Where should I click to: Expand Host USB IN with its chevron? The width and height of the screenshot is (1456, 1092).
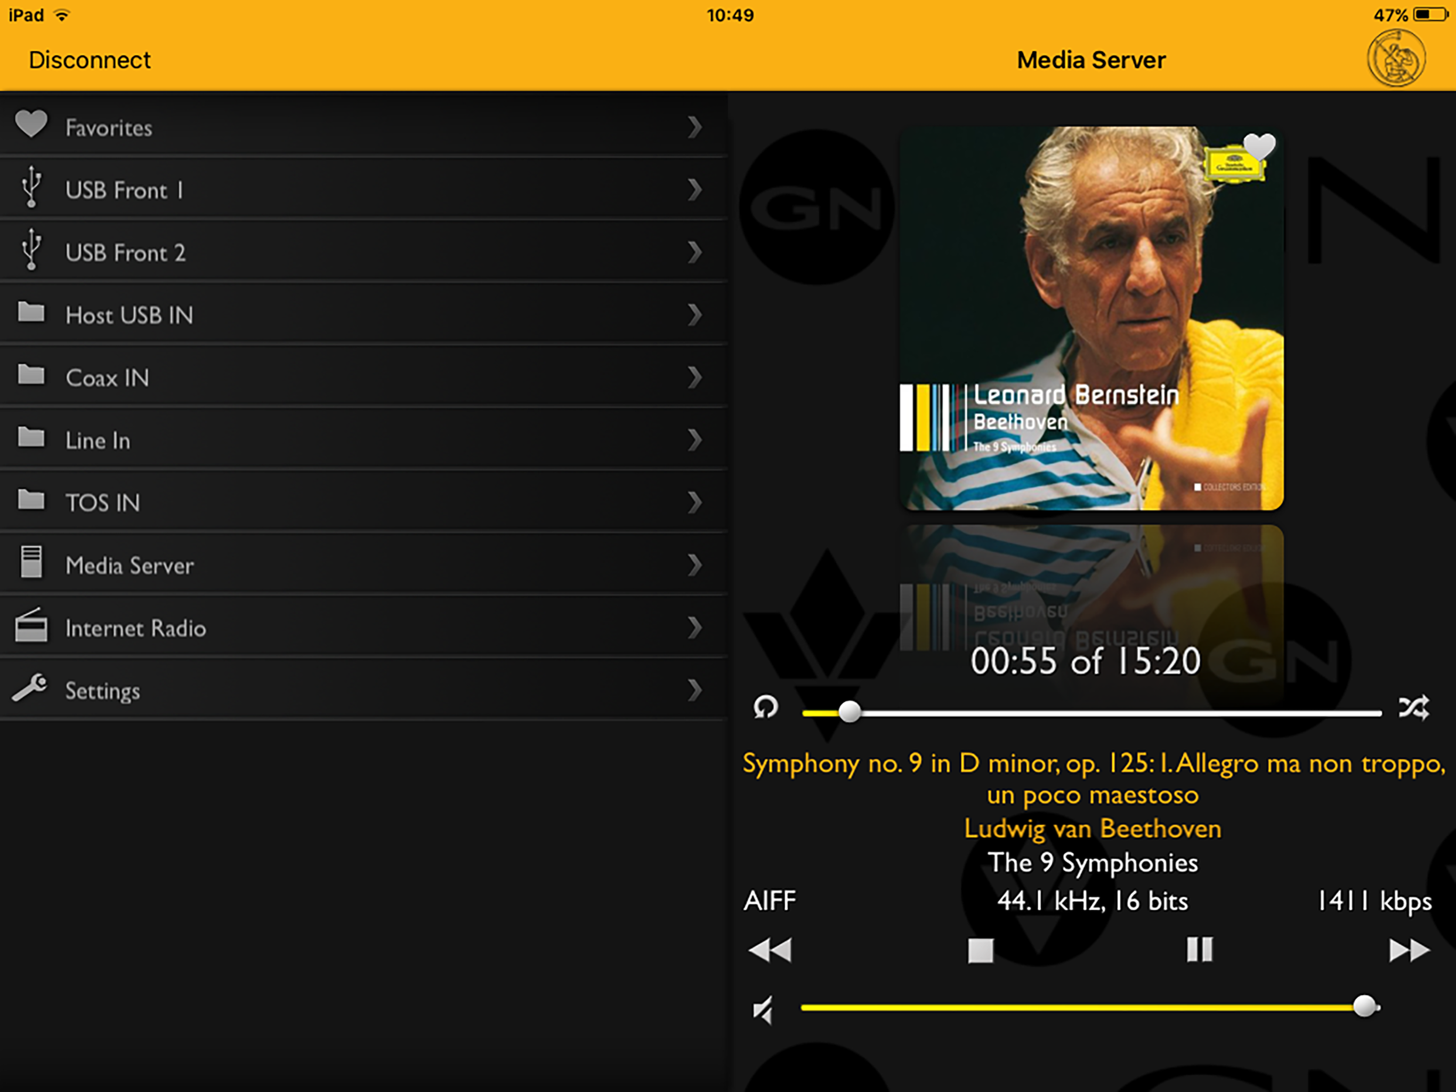click(x=694, y=315)
